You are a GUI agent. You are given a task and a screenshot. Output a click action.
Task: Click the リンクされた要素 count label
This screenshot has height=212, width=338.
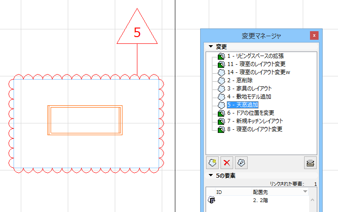point(287,184)
